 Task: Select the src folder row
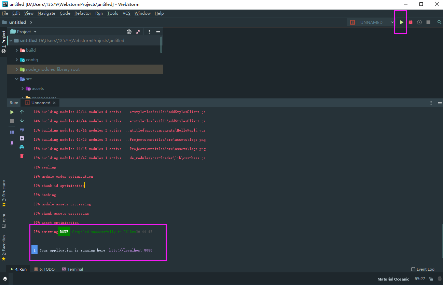[x=85, y=79]
